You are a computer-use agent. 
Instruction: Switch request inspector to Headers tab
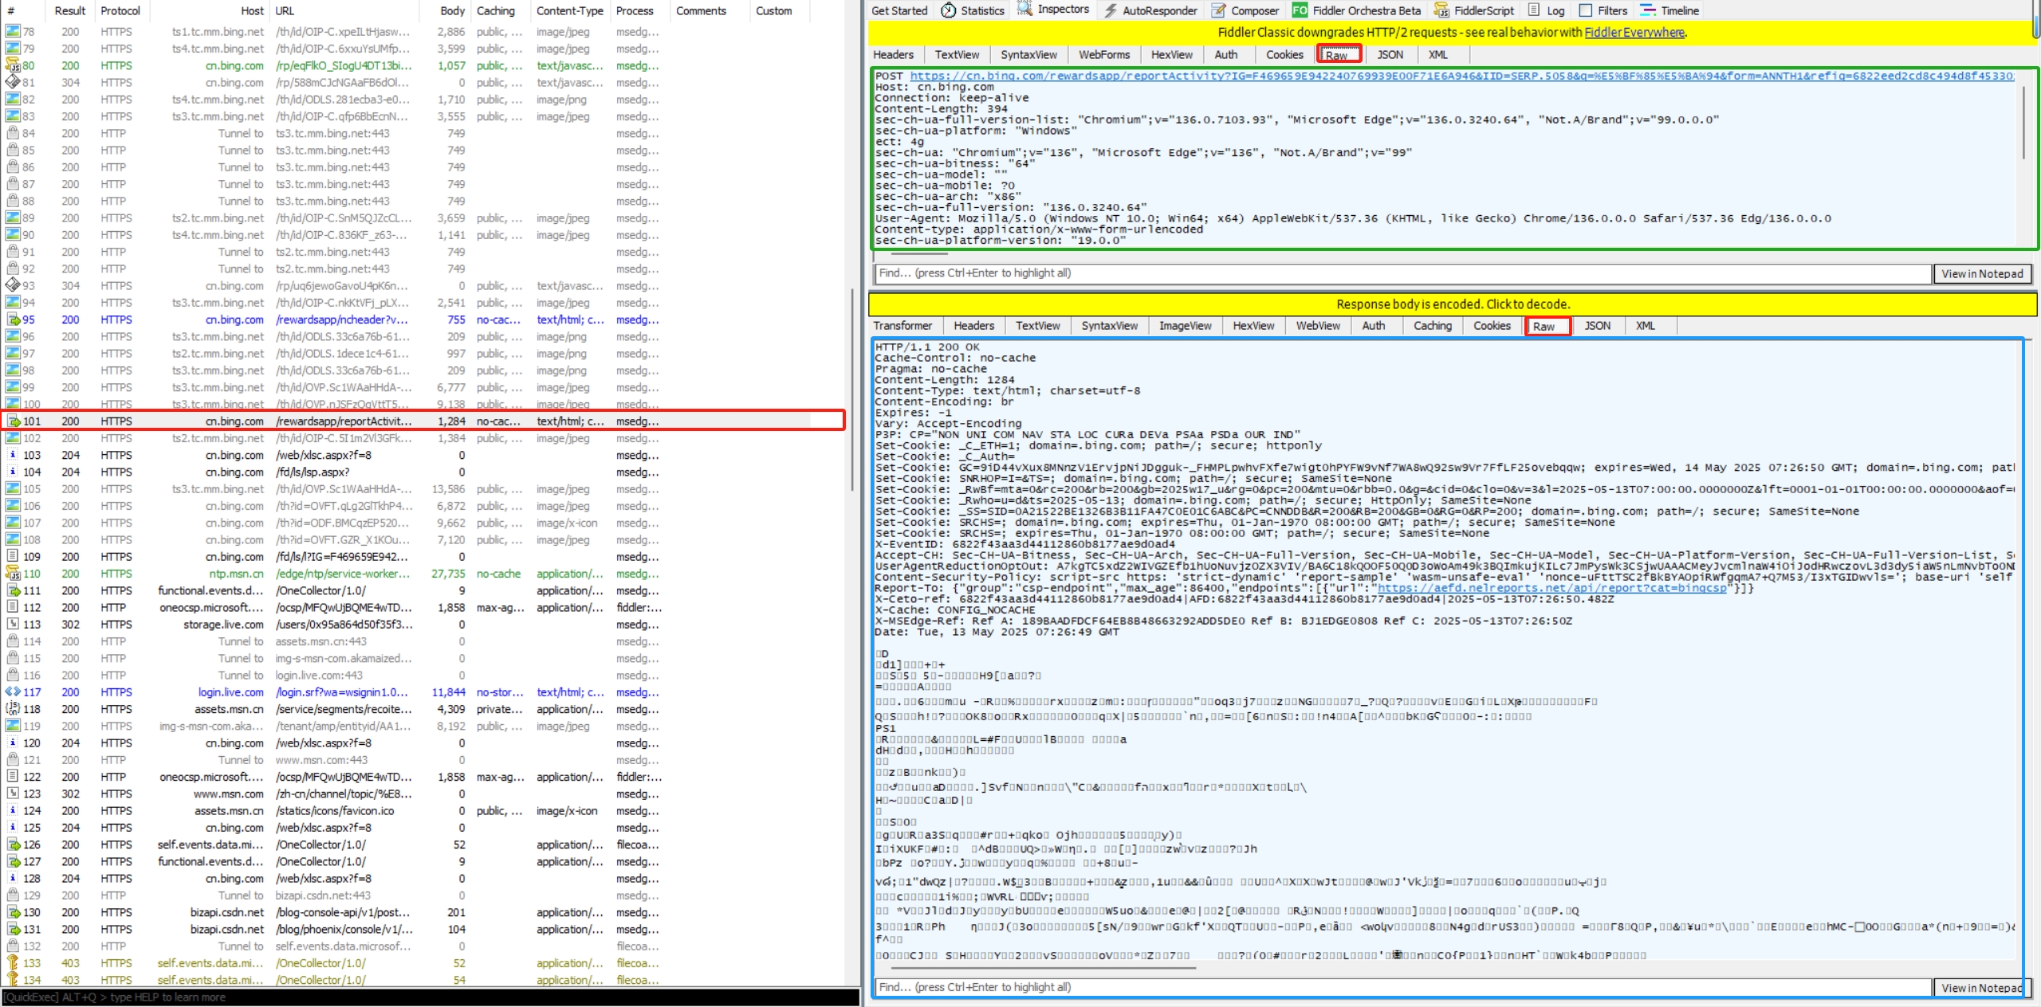point(893,55)
